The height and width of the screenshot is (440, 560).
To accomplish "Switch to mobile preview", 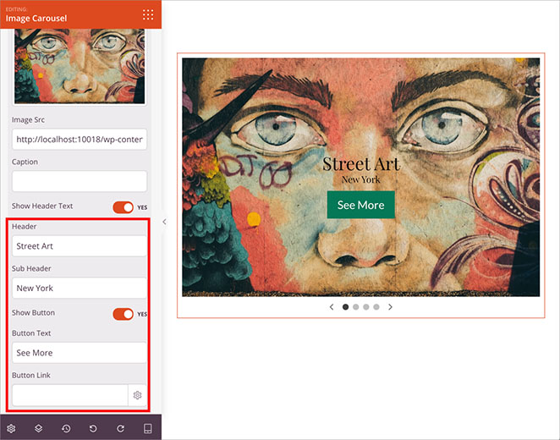I will point(147,428).
